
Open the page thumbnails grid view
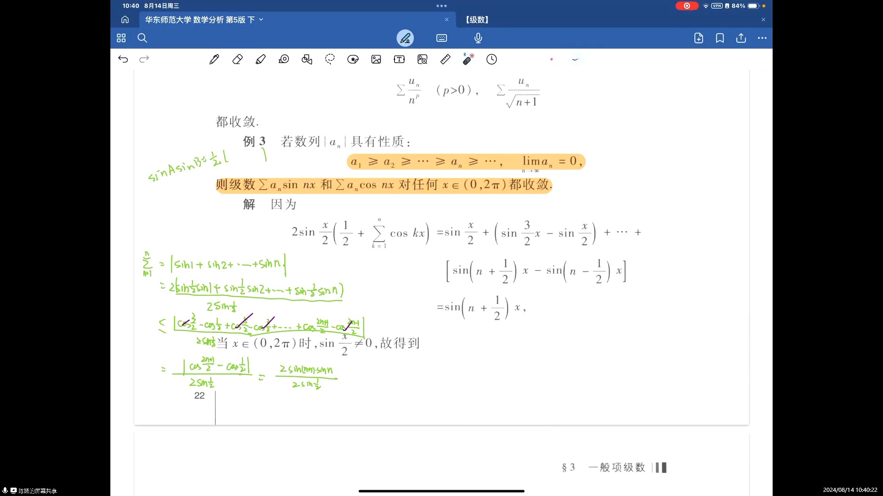(x=121, y=38)
